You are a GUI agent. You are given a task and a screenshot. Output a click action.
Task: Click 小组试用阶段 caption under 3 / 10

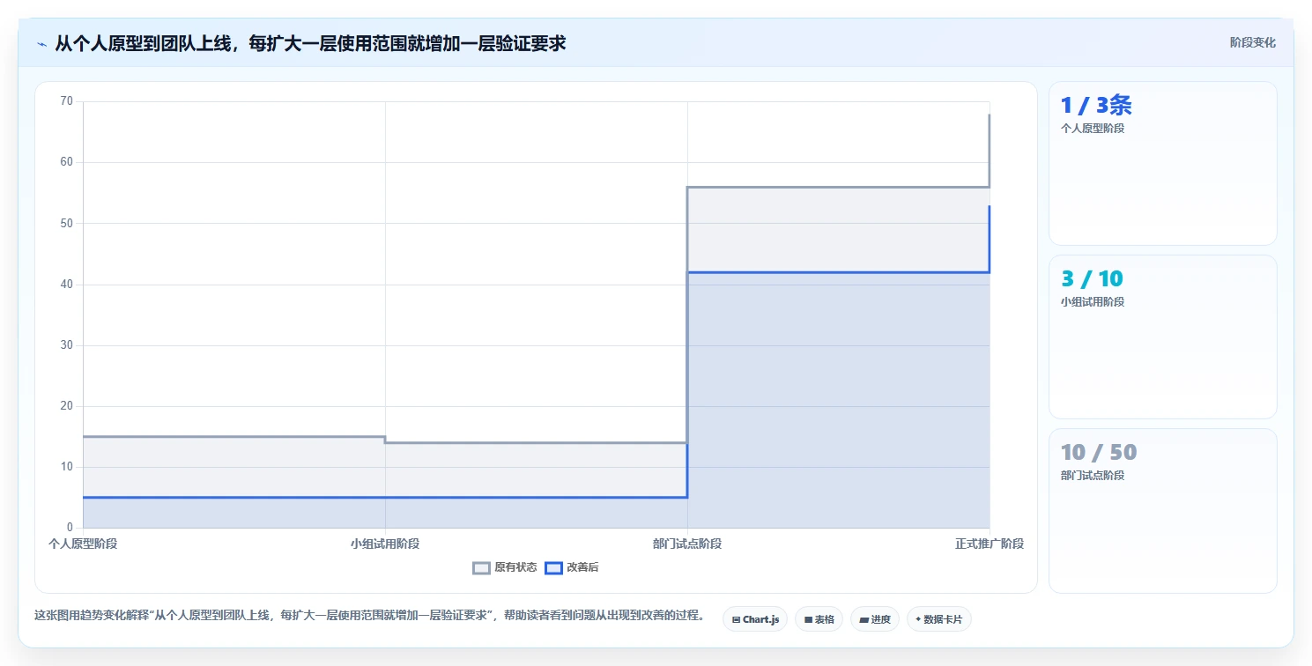pyautogui.click(x=1093, y=301)
